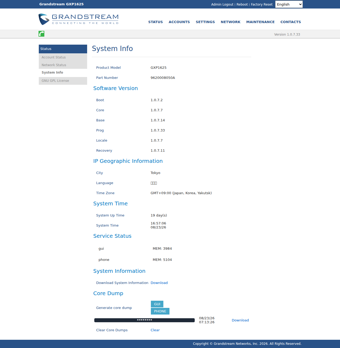Click Base version 1.0.7.14

pyautogui.click(x=158, y=120)
